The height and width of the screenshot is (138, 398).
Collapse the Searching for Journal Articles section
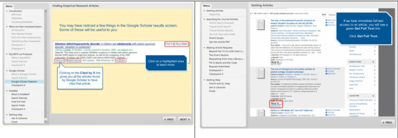(x=204, y=19)
